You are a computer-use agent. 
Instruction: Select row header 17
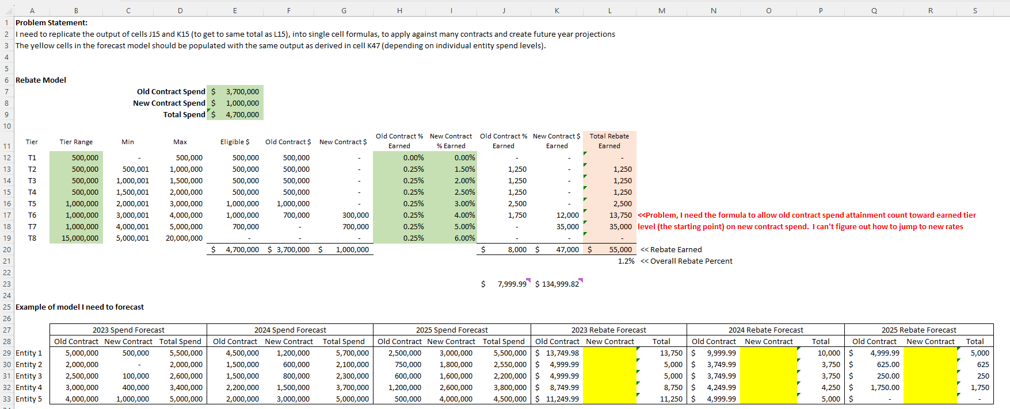(x=7, y=215)
